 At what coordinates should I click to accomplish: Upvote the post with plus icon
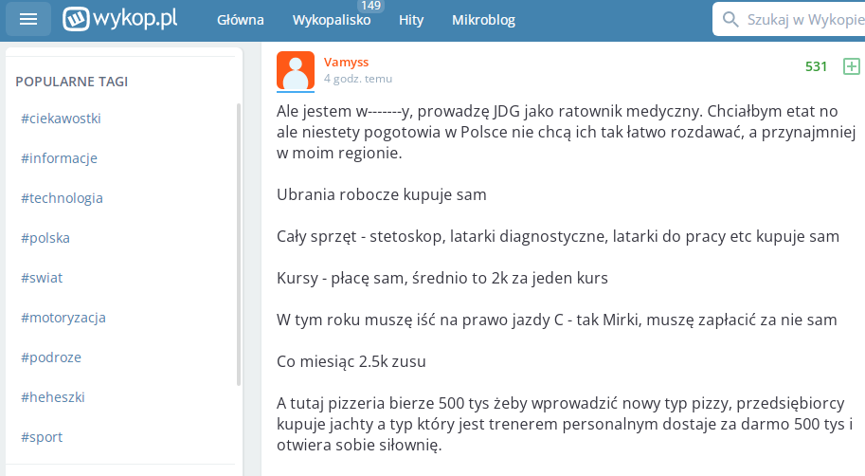[851, 66]
